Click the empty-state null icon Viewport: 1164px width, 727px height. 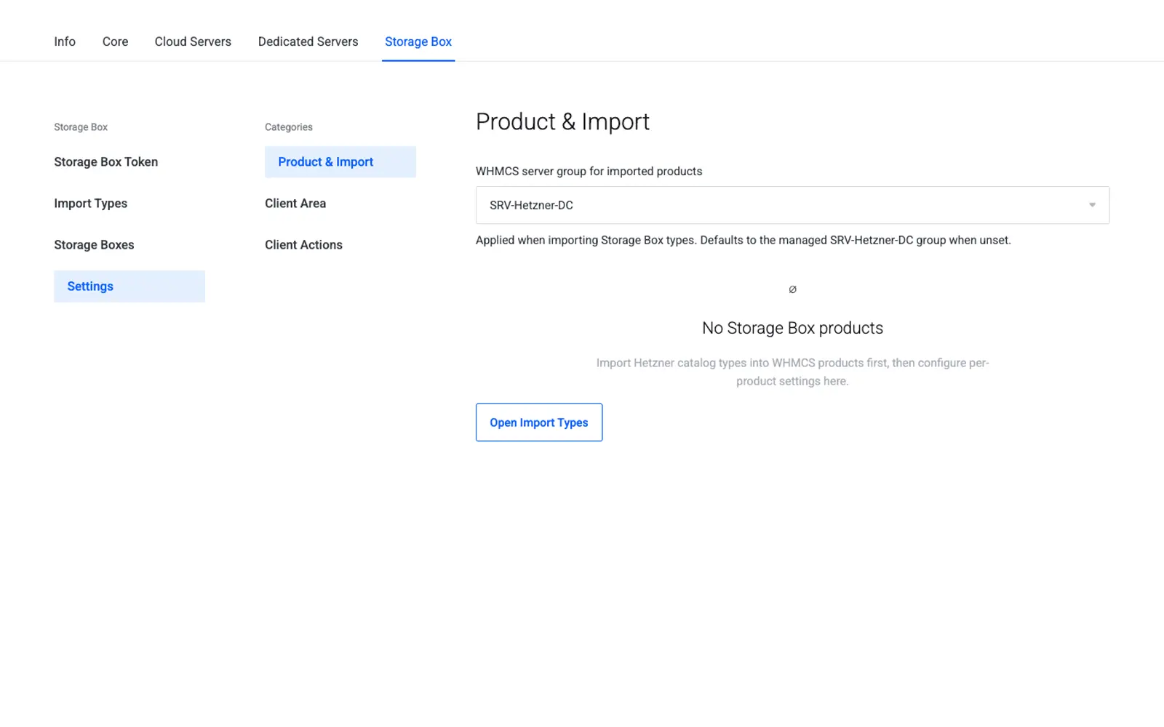792,289
